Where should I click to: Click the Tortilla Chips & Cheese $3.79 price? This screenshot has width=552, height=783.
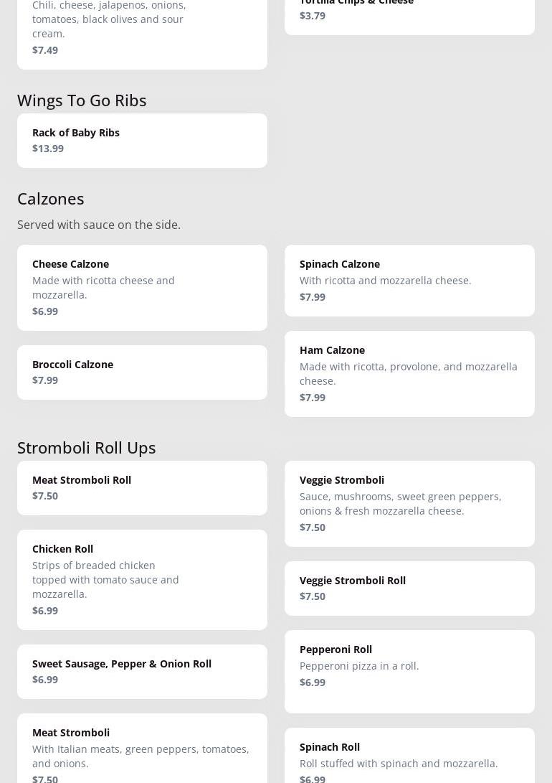[x=313, y=16]
